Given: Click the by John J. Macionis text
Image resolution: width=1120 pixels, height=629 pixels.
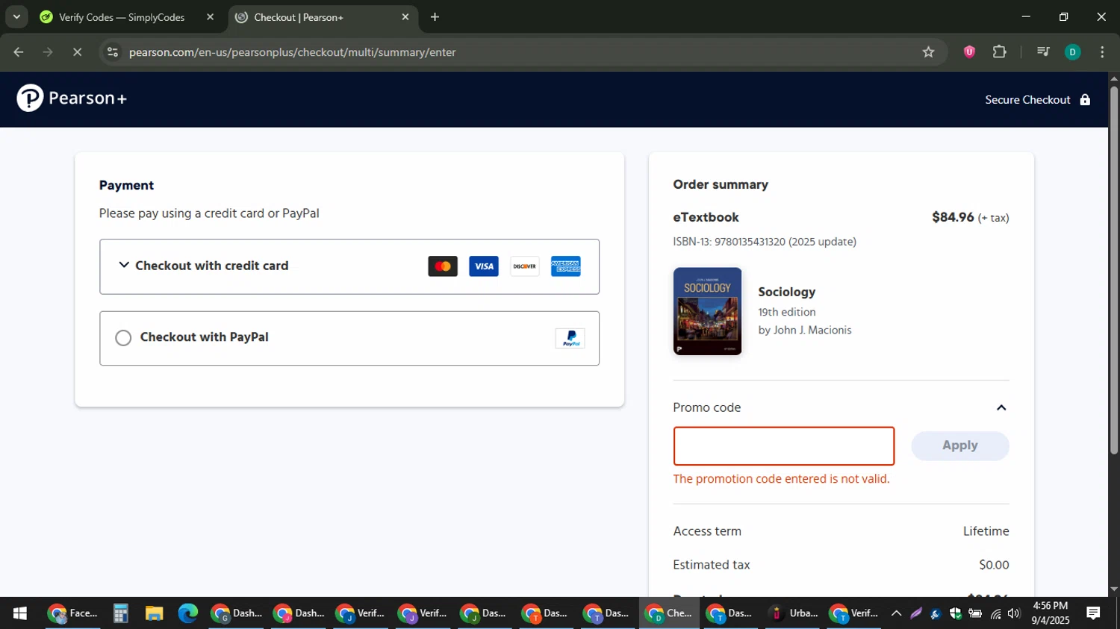Looking at the screenshot, I should tap(804, 330).
